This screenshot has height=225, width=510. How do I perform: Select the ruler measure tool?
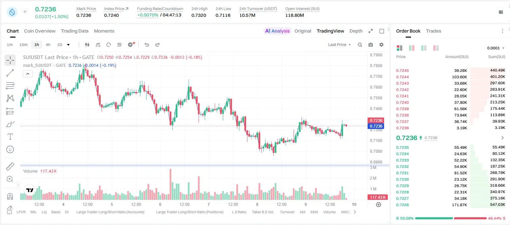(x=10, y=167)
